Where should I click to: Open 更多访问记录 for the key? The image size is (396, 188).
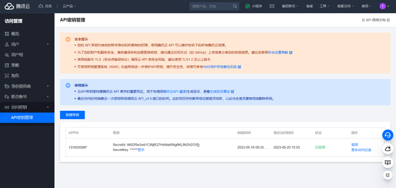[x=361, y=150]
